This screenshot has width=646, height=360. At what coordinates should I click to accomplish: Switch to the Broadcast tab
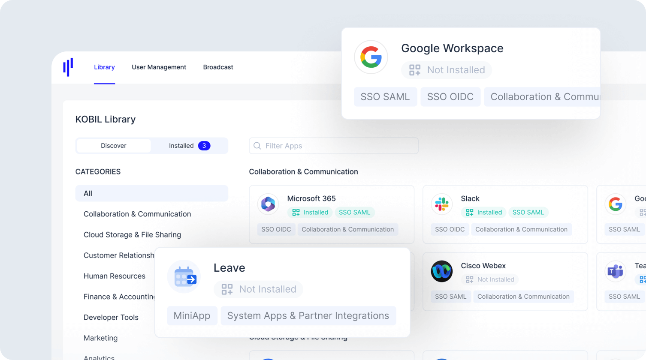218,67
